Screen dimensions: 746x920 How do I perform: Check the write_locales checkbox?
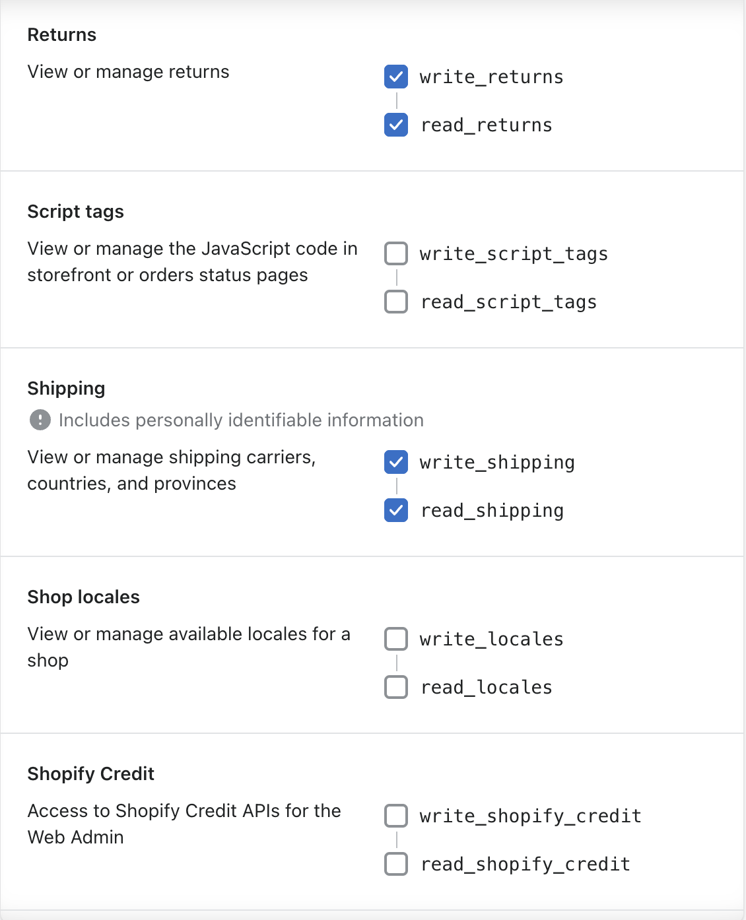pyautogui.click(x=396, y=639)
